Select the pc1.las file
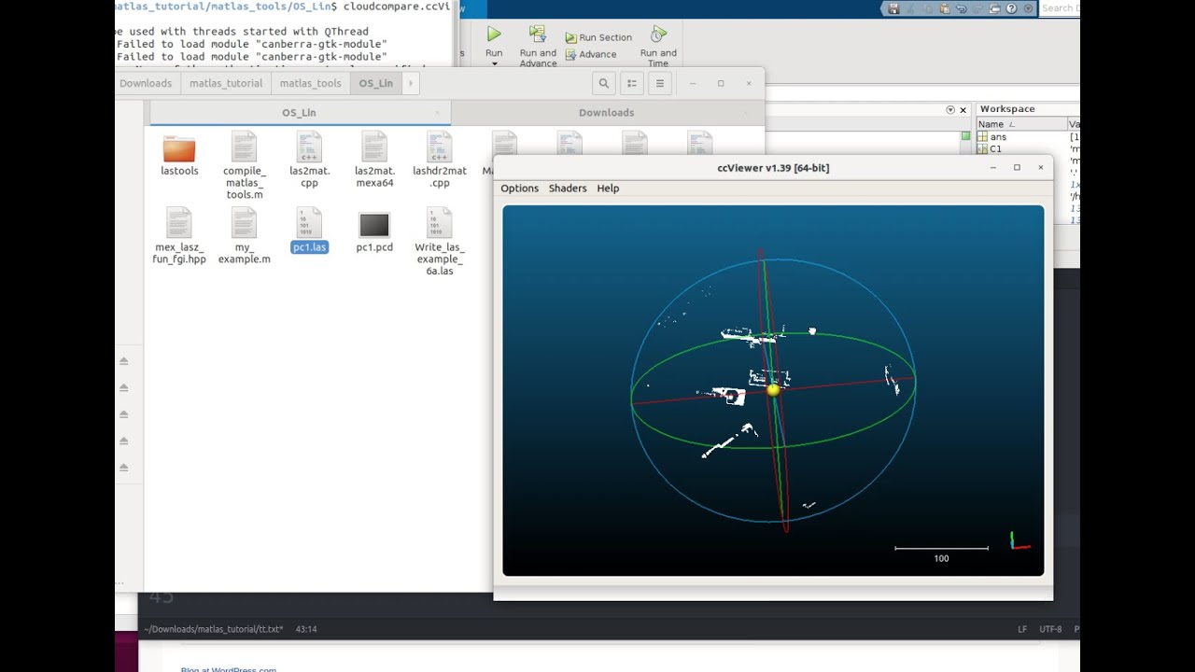Viewport: 1195px width, 672px height. pos(309,231)
